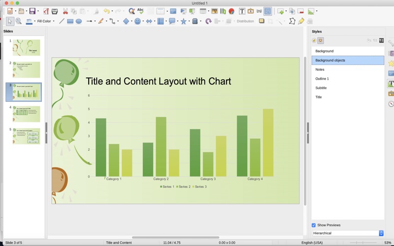The image size is (394, 246).
Task: Toggle the highlighter Gluepoints icon
Action: [301, 21]
